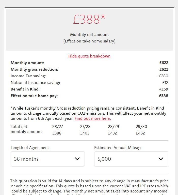This screenshot has height=195, width=178.
Task: Click the Effect on take home pay label
Action: pyautogui.click(x=34, y=96)
